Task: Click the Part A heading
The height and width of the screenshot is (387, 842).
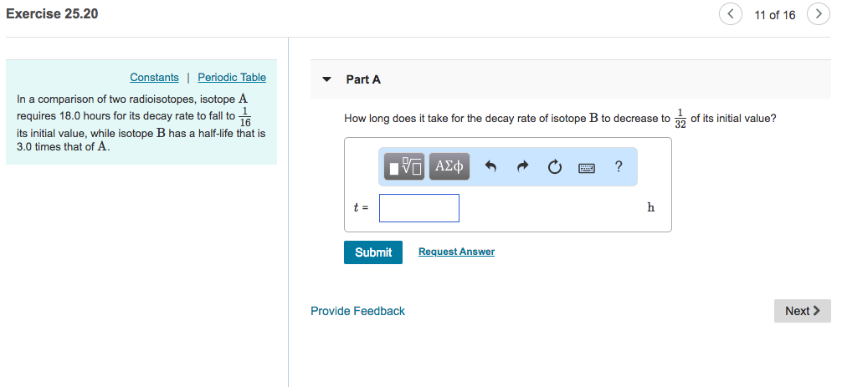Action: (x=363, y=79)
